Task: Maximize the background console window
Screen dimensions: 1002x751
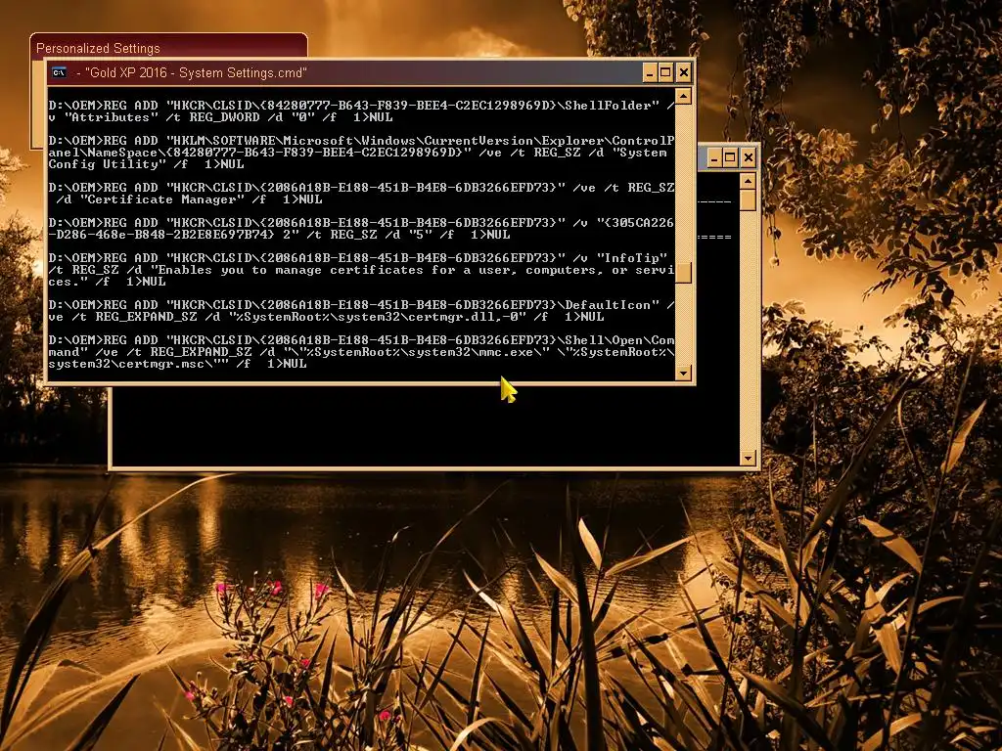Action: [x=730, y=157]
